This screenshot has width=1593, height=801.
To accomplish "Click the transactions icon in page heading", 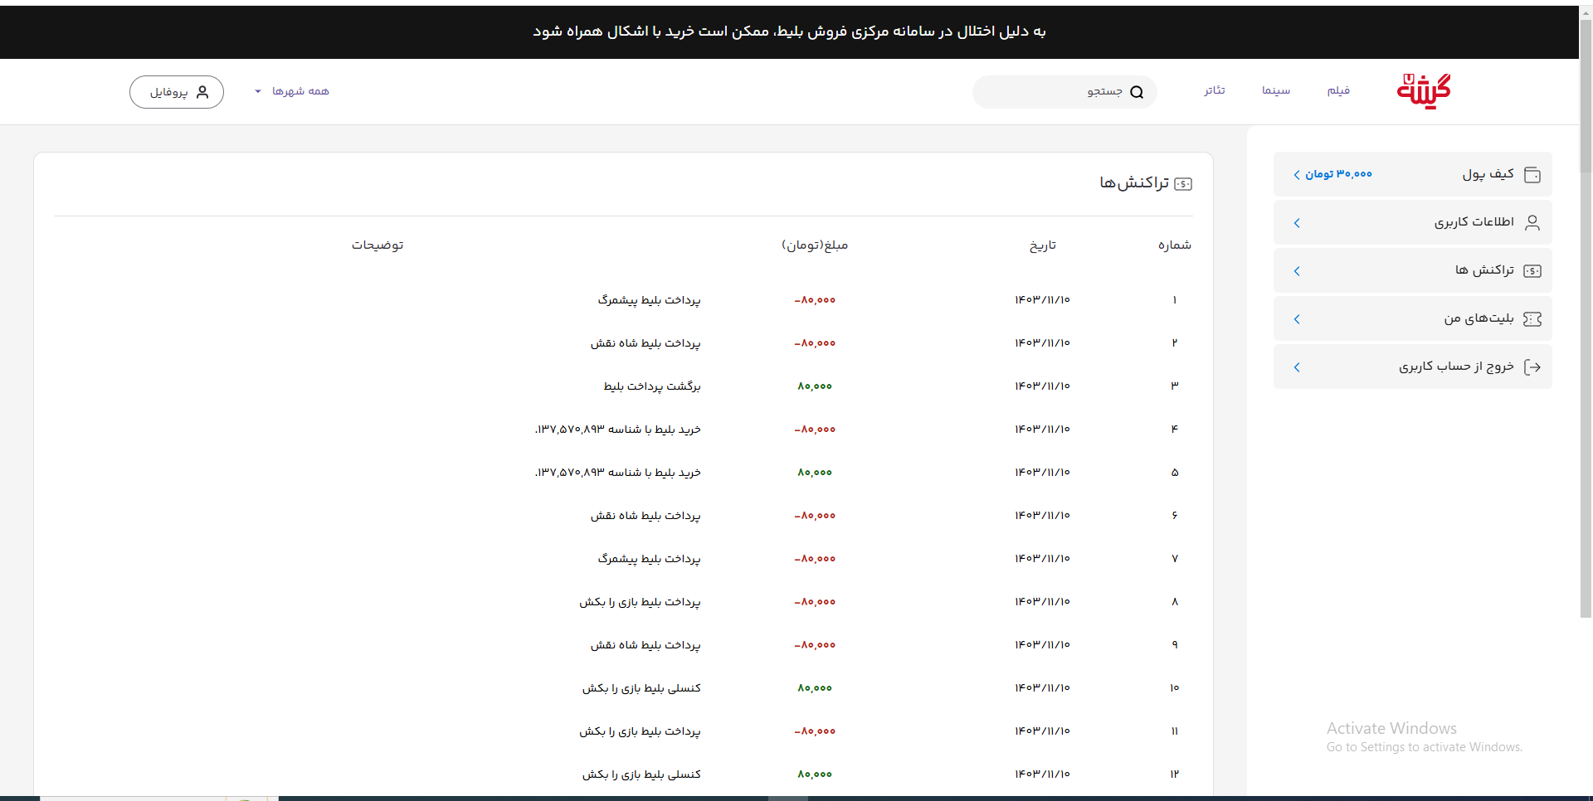I will pos(1184,184).
